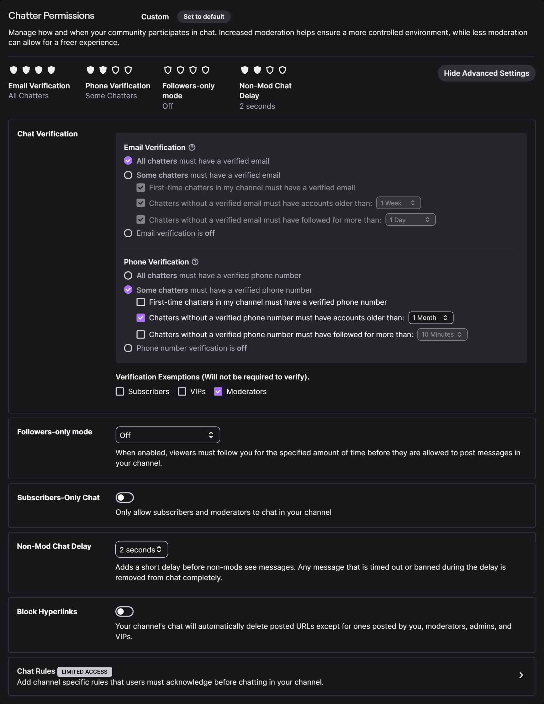Click the Email Verification help question-mark icon
This screenshot has width=544, height=704.
point(192,147)
